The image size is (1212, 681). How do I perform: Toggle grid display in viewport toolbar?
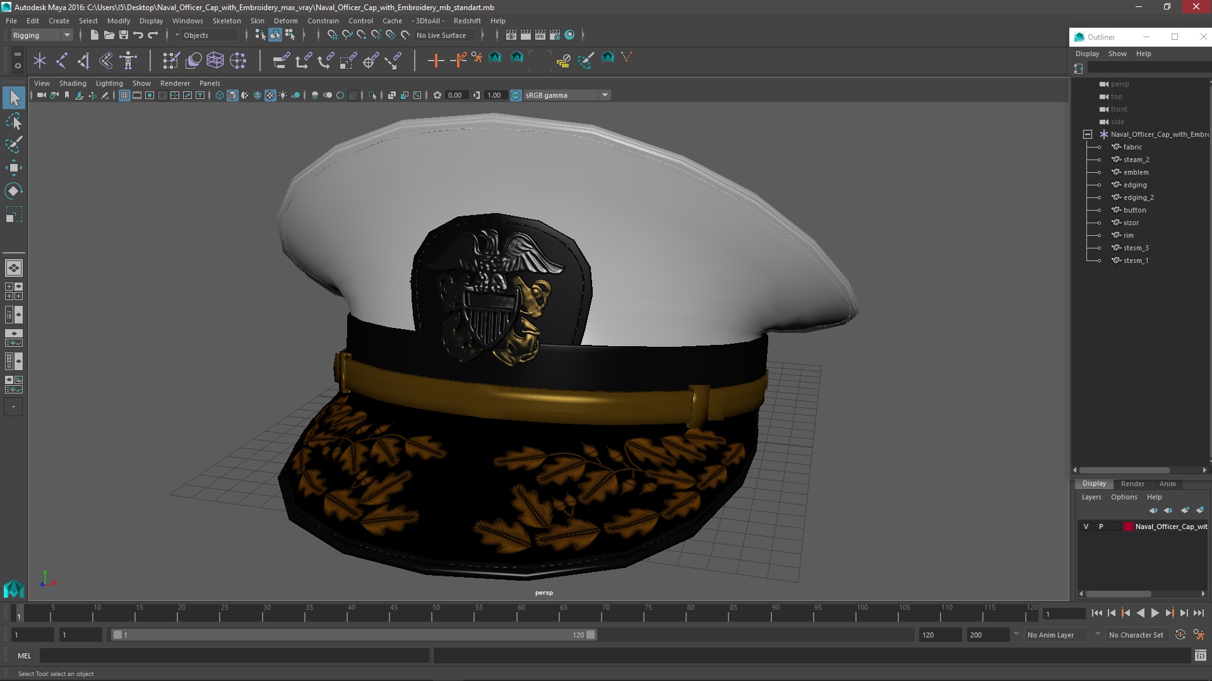124,95
